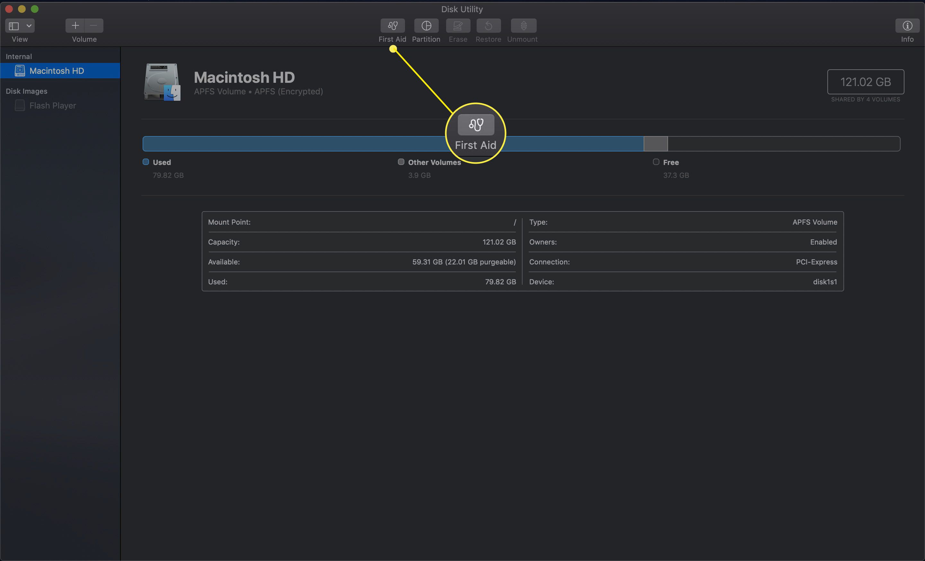Viewport: 925px width, 561px height.
Task: Toggle the Other Volumes checkbox
Action: (x=399, y=162)
